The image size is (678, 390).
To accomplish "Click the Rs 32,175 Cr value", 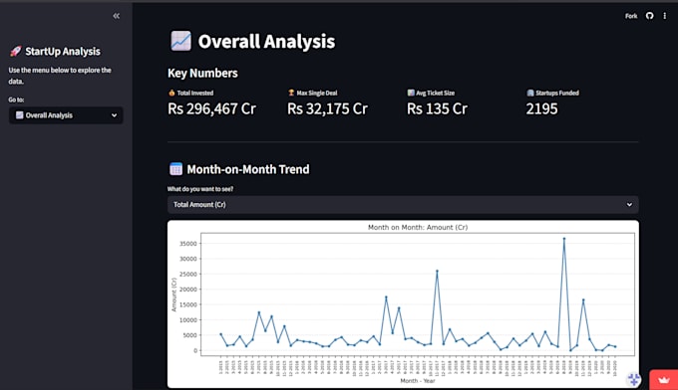I will click(x=327, y=108).
